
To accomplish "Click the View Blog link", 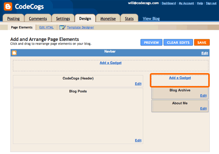I will coord(151,18).
